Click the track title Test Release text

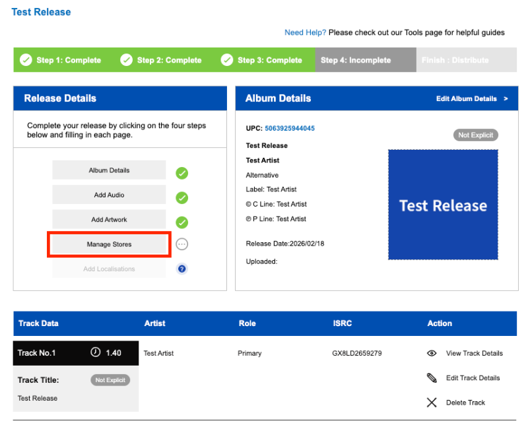click(x=38, y=398)
